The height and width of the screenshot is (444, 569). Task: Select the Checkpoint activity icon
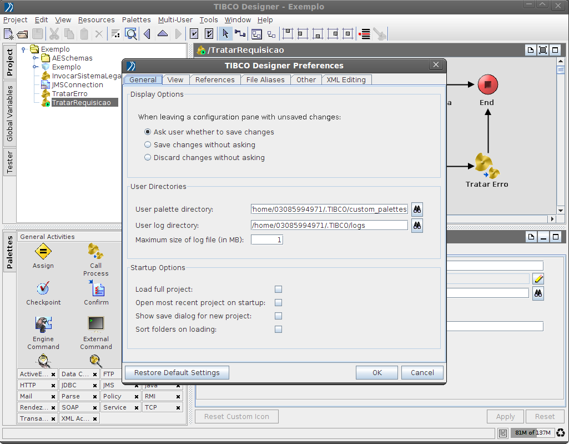[43, 288]
